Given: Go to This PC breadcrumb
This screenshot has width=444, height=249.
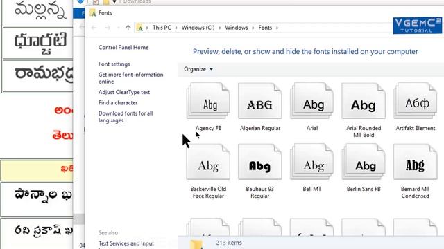Looking at the screenshot, I should pos(162,28).
